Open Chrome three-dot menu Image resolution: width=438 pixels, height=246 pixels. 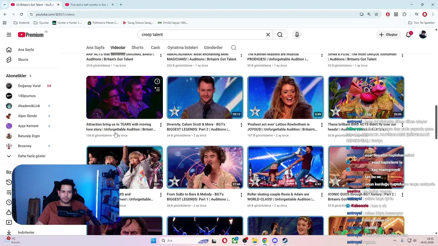(x=433, y=14)
